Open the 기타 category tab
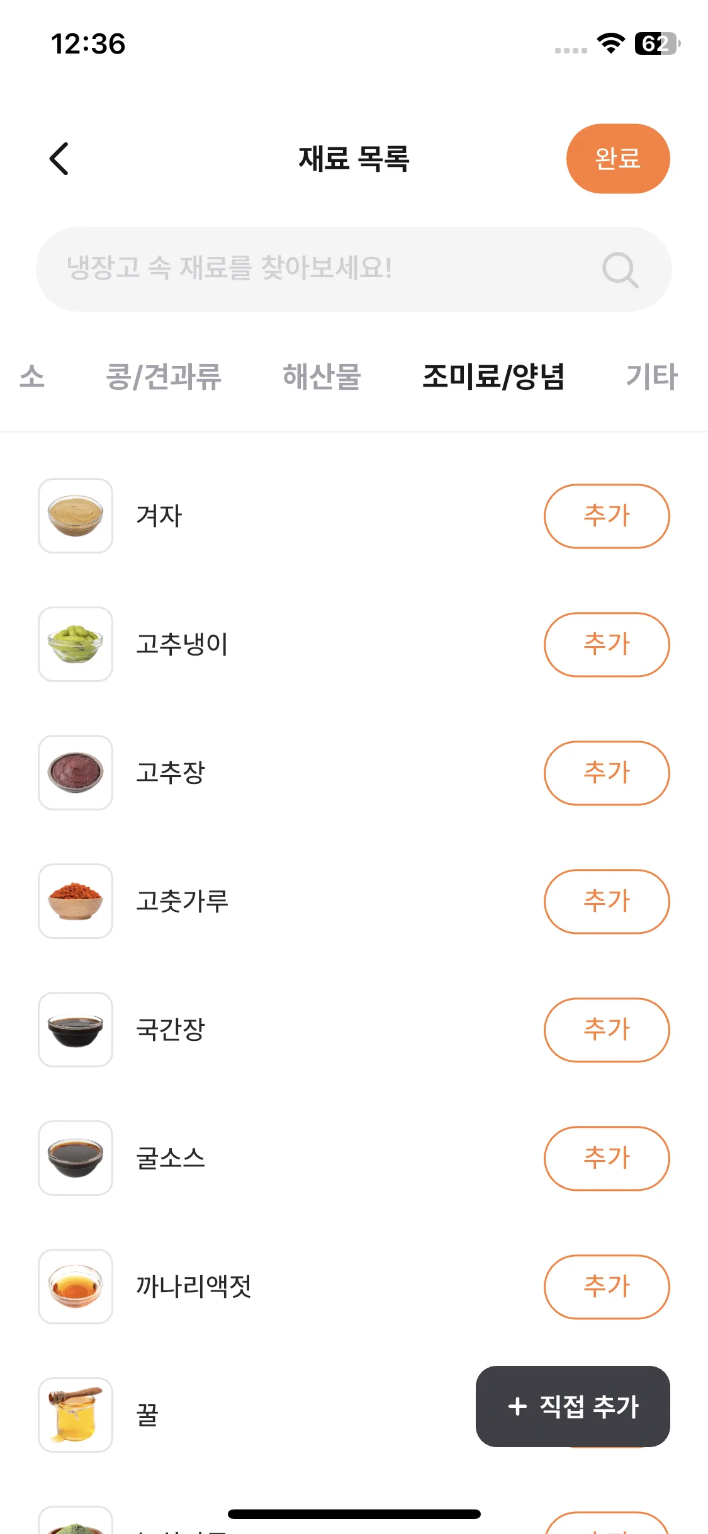The image size is (708, 1534). pos(651,377)
